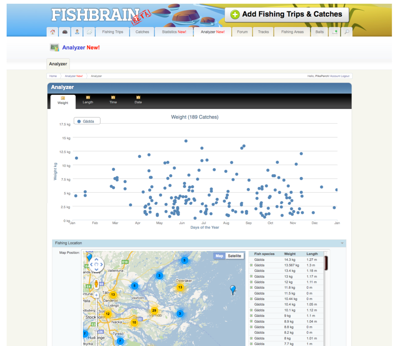
Task: Open the Tracks tab
Action: coord(263,32)
